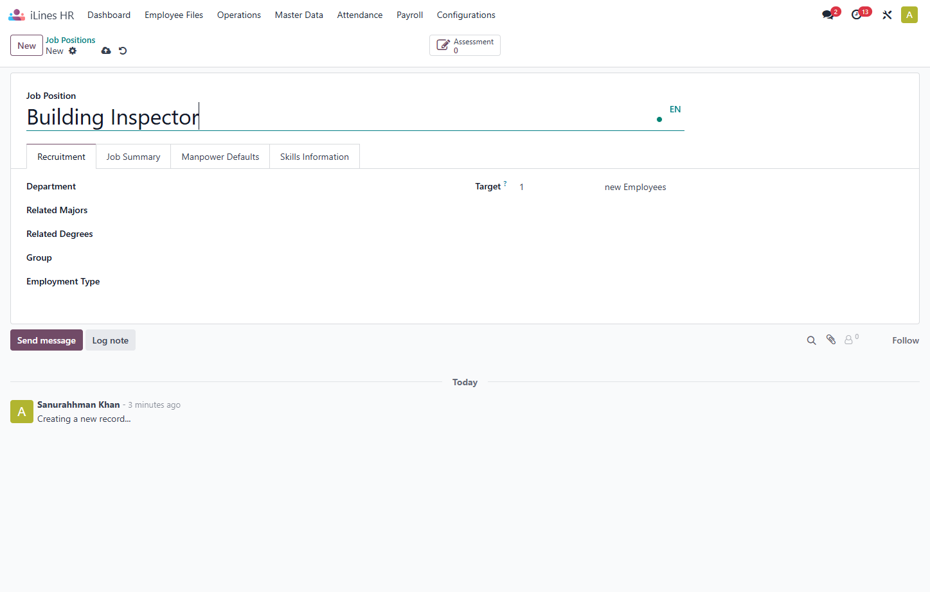Click the Group label

(39, 257)
